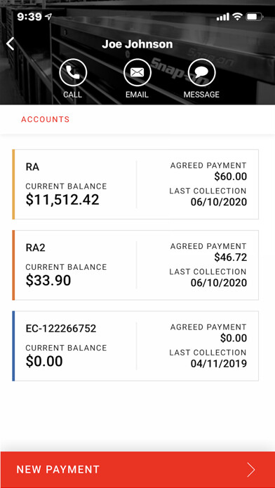Tap the RA2 agreed payment $46.72
Viewport: 275px width, 488px height.
[231, 257]
